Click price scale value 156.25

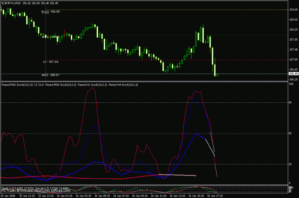tap(293, 80)
